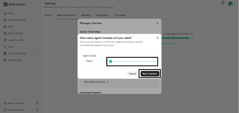
Task: Click the 'Licensed Agents' heading
Action: click(x=90, y=92)
